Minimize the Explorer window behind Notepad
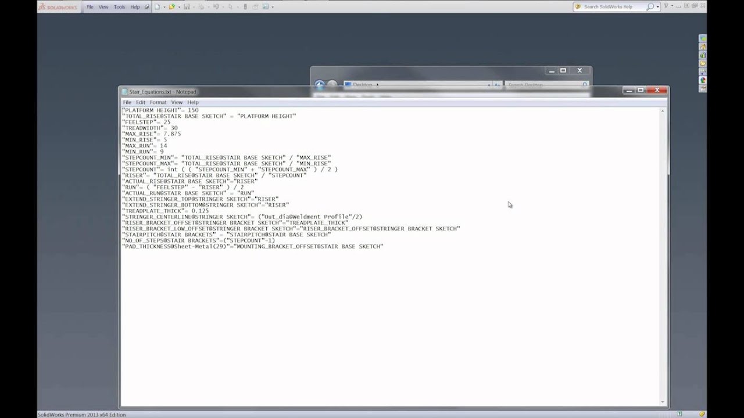This screenshot has height=418, width=744. pyautogui.click(x=552, y=70)
